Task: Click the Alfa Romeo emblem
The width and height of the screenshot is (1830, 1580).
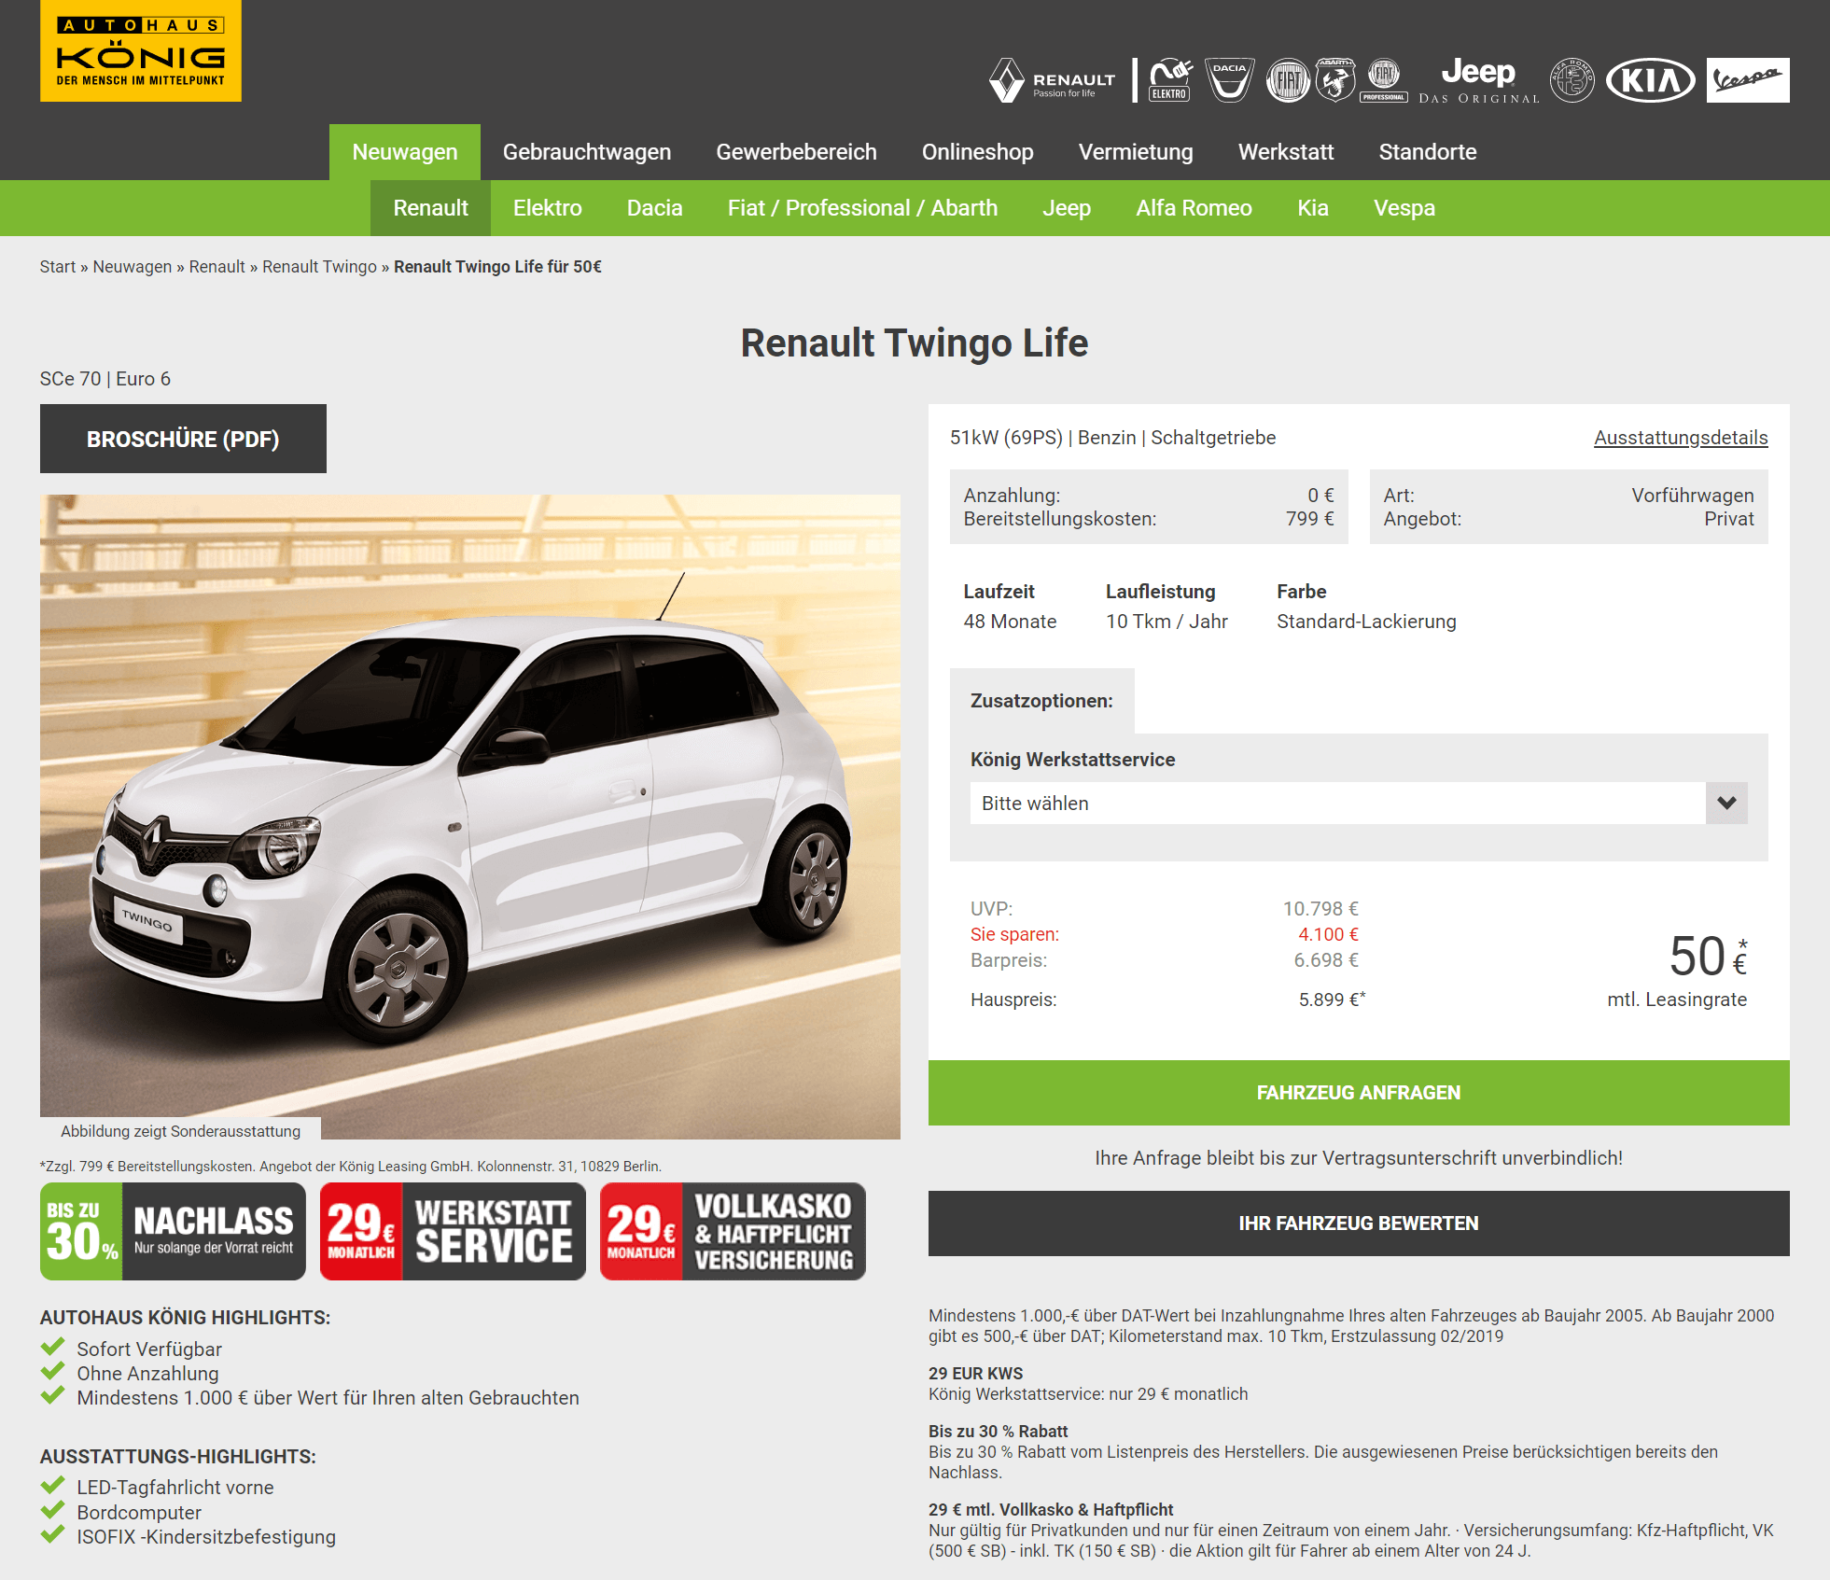Action: tap(1572, 80)
